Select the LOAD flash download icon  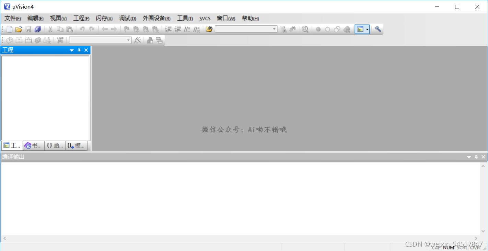tap(60, 40)
